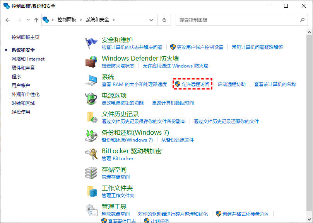Click the shield icon beside 更改用户帐户控制设置
The height and width of the screenshot is (223, 313).
tap(173, 47)
